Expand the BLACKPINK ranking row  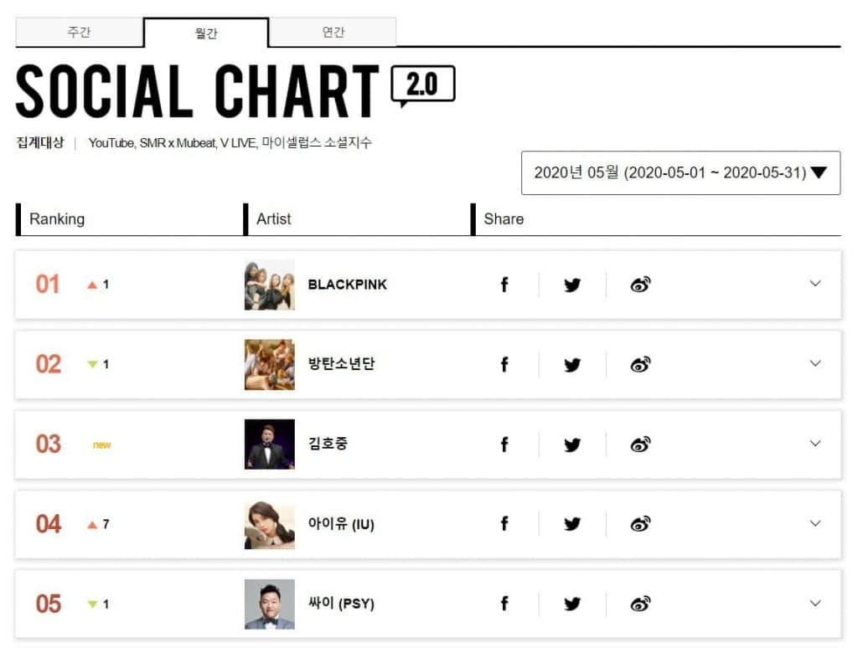[815, 284]
